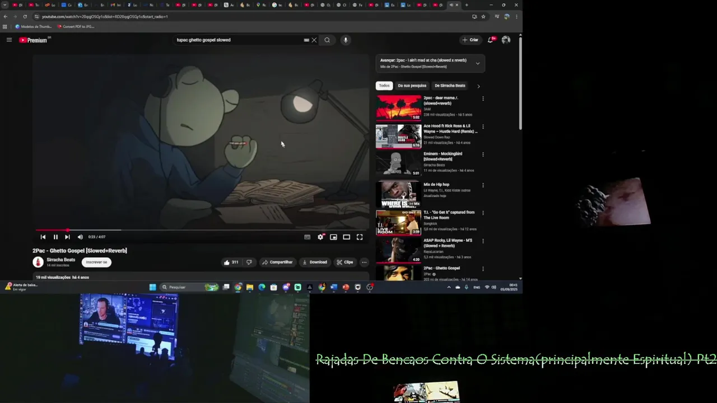Image resolution: width=717 pixels, height=403 pixels.
Task: Dislike the Ghetto Gospel video
Action: [x=249, y=262]
